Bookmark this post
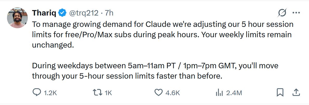The width and height of the screenshot is (309, 105). click(x=280, y=93)
